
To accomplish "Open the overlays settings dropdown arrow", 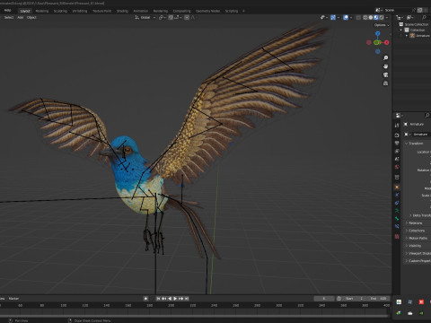I will click(351, 18).
